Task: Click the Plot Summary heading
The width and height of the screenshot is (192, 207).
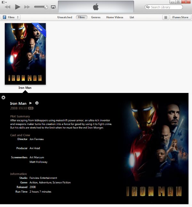Action: point(20,116)
